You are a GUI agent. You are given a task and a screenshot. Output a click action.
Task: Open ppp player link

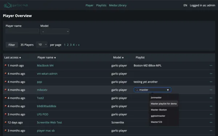click(40, 82)
